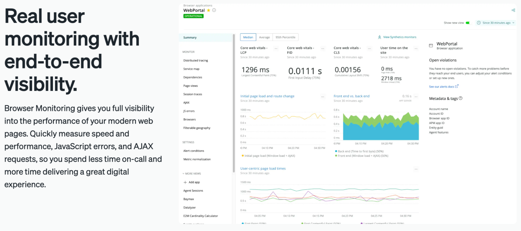Open options for Front end vs. back end
Viewport: 521px width, 231px height.
coord(416,97)
